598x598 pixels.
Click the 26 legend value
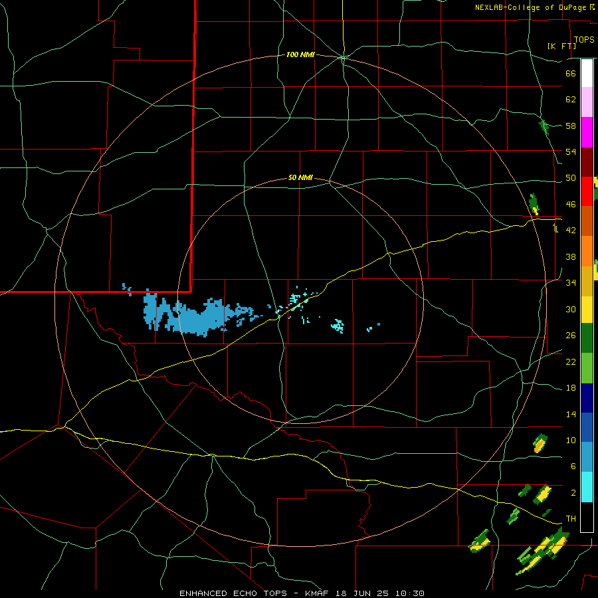[571, 336]
